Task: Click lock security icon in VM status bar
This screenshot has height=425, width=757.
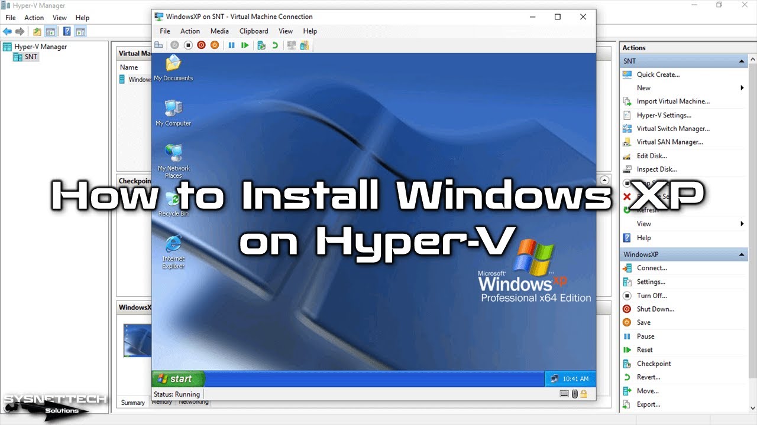Action: [x=584, y=394]
